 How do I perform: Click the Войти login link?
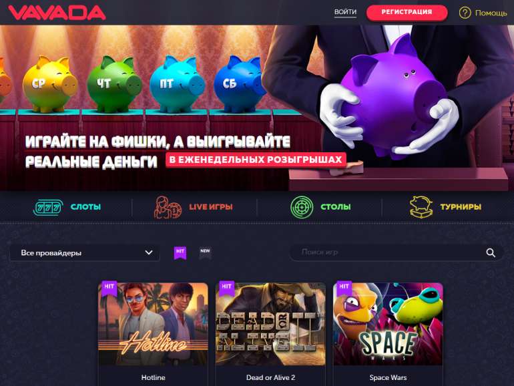(345, 12)
